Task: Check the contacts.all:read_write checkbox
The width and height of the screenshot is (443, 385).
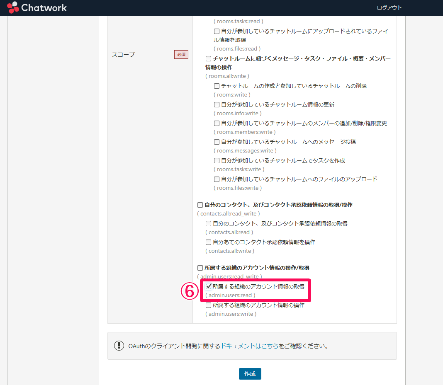Action: [200, 205]
